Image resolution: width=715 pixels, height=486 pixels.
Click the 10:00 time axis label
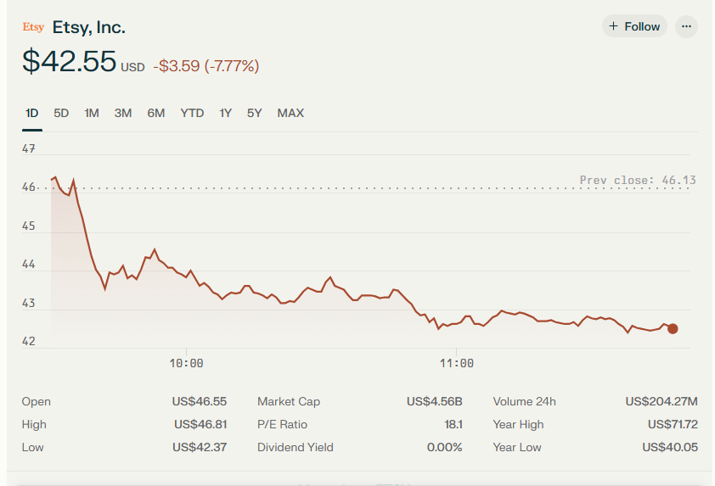pos(186,363)
